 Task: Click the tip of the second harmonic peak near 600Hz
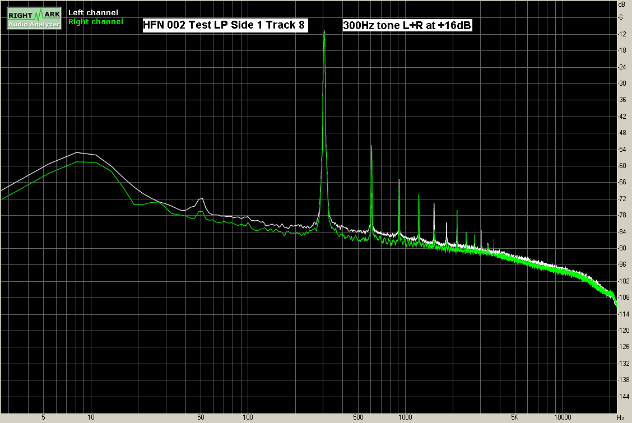pyautogui.click(x=371, y=146)
